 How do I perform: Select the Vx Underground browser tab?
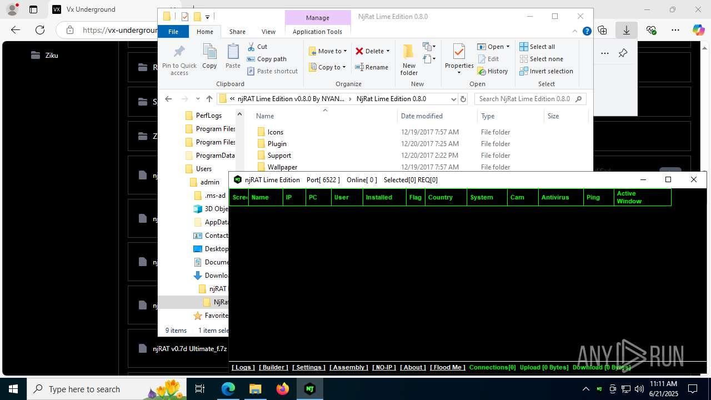coord(92,9)
